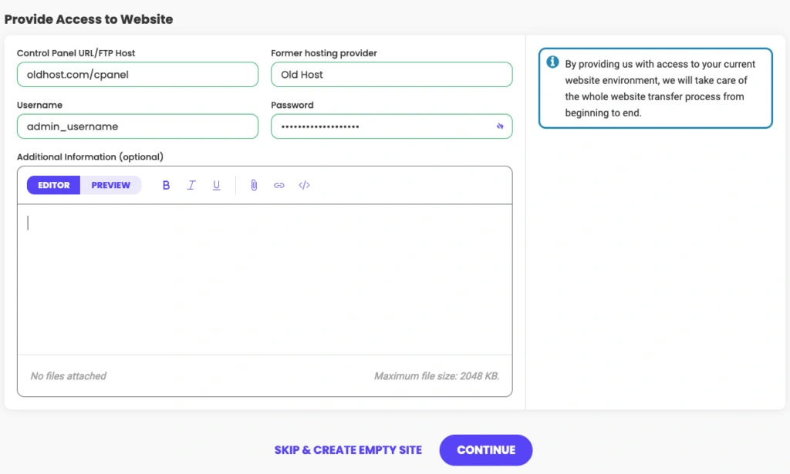Select the Username input field
This screenshot has width=790, height=474.
[137, 126]
